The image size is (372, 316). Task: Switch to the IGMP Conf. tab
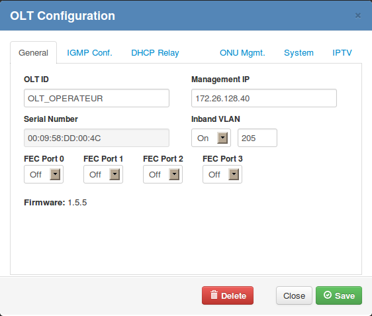(89, 53)
